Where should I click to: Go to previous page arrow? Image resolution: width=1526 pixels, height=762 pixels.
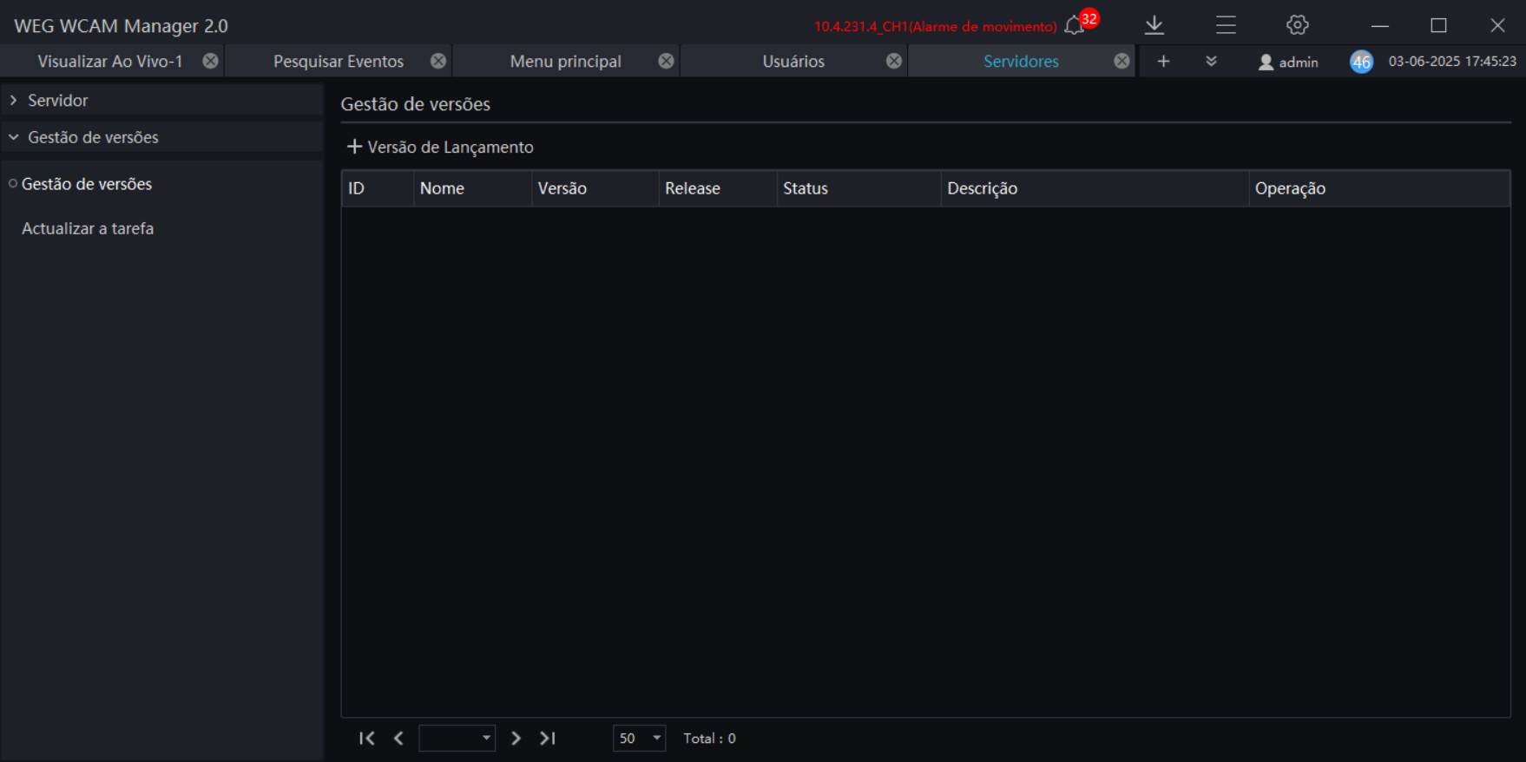398,738
